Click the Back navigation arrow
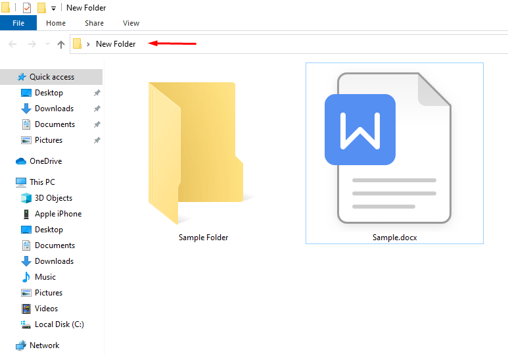This screenshot has width=508, height=356. click(x=12, y=44)
